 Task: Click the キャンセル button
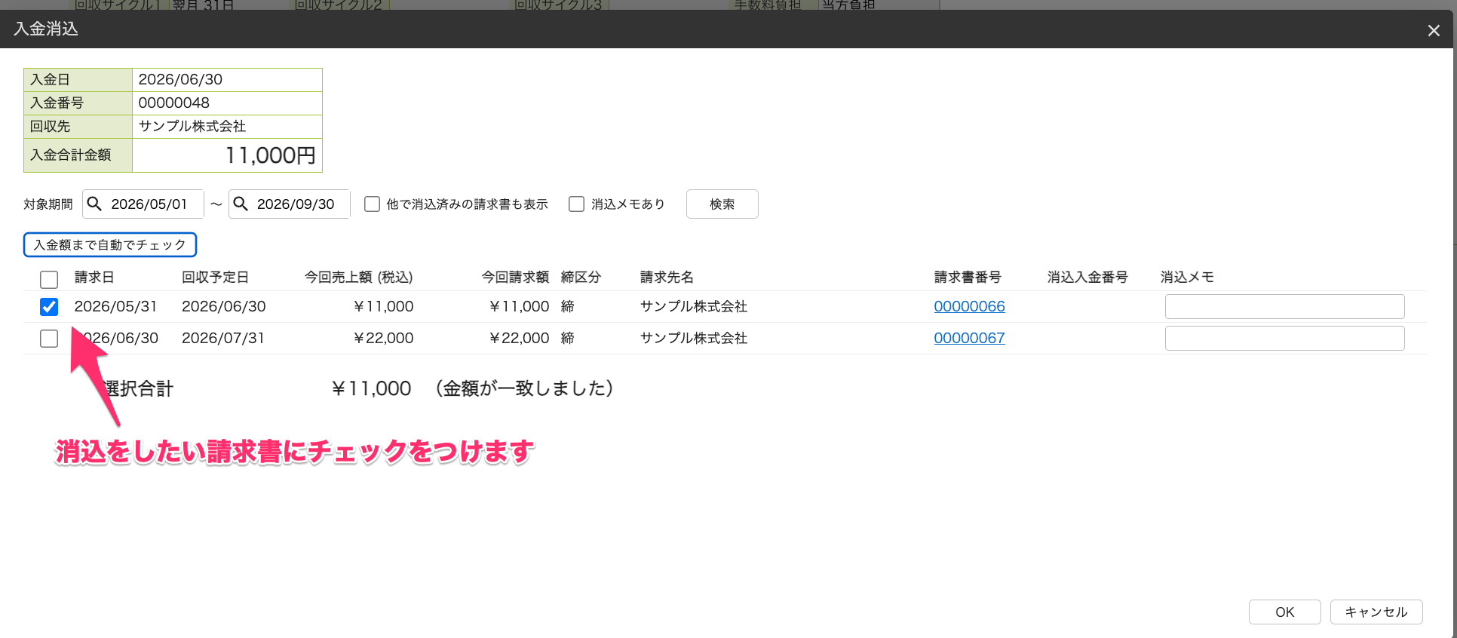[1376, 612]
